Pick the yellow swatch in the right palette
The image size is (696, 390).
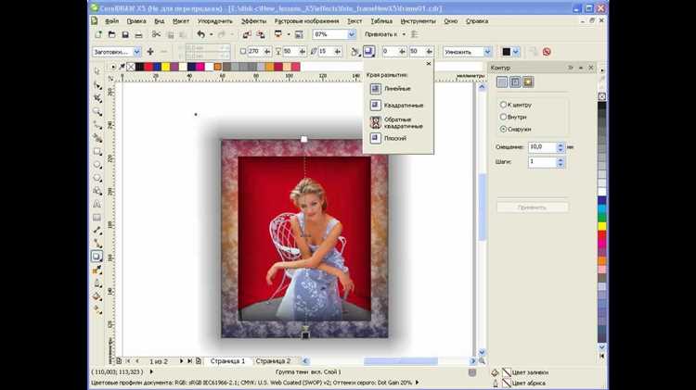point(602,227)
